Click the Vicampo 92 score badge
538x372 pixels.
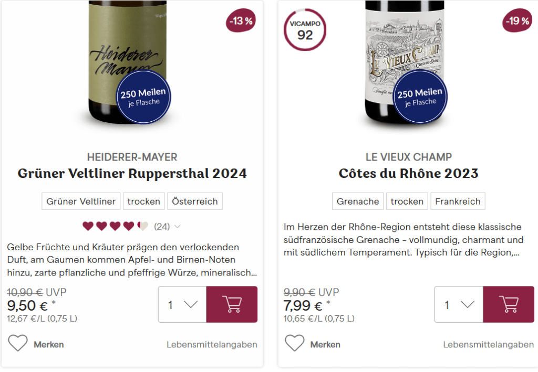point(305,30)
